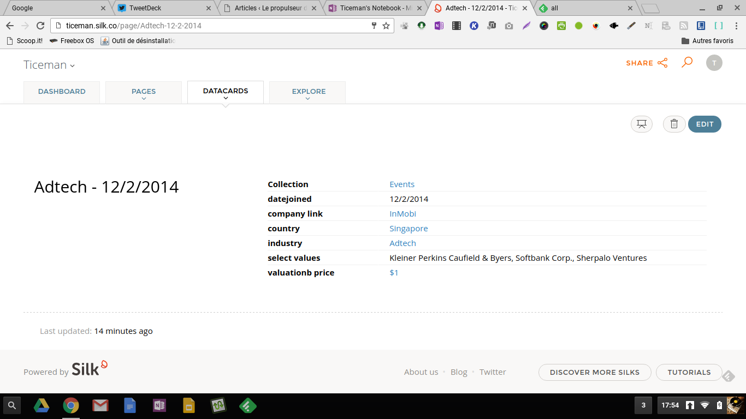
Task: Open the user avatar T menu
Action: coord(714,63)
